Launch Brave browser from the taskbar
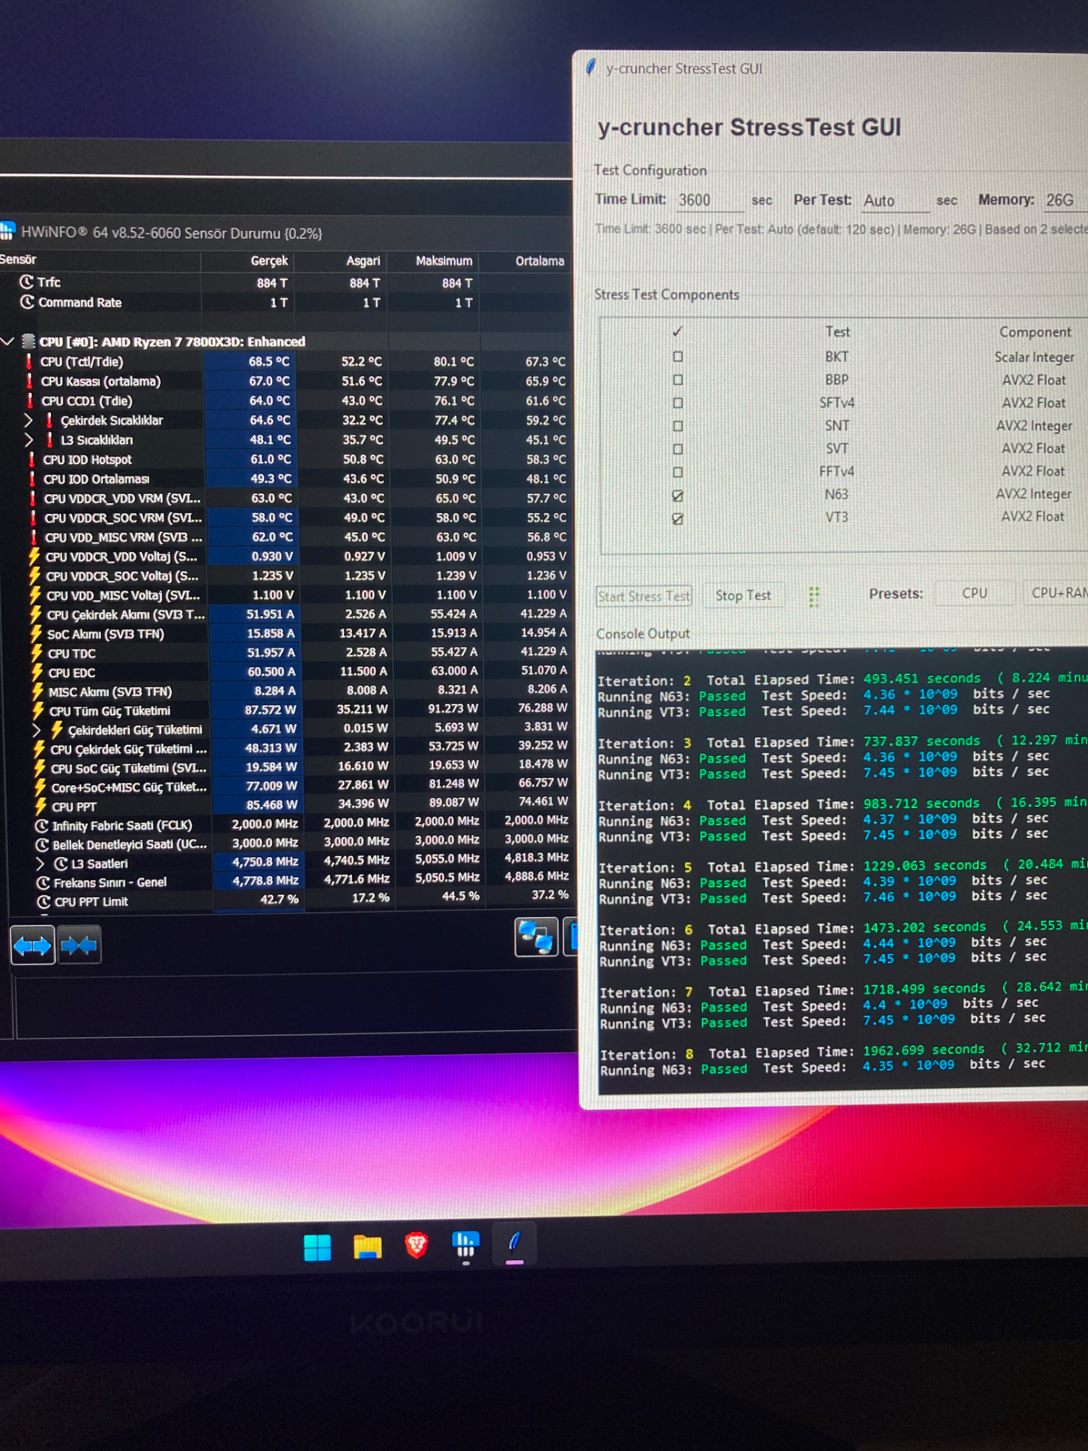 [x=416, y=1246]
